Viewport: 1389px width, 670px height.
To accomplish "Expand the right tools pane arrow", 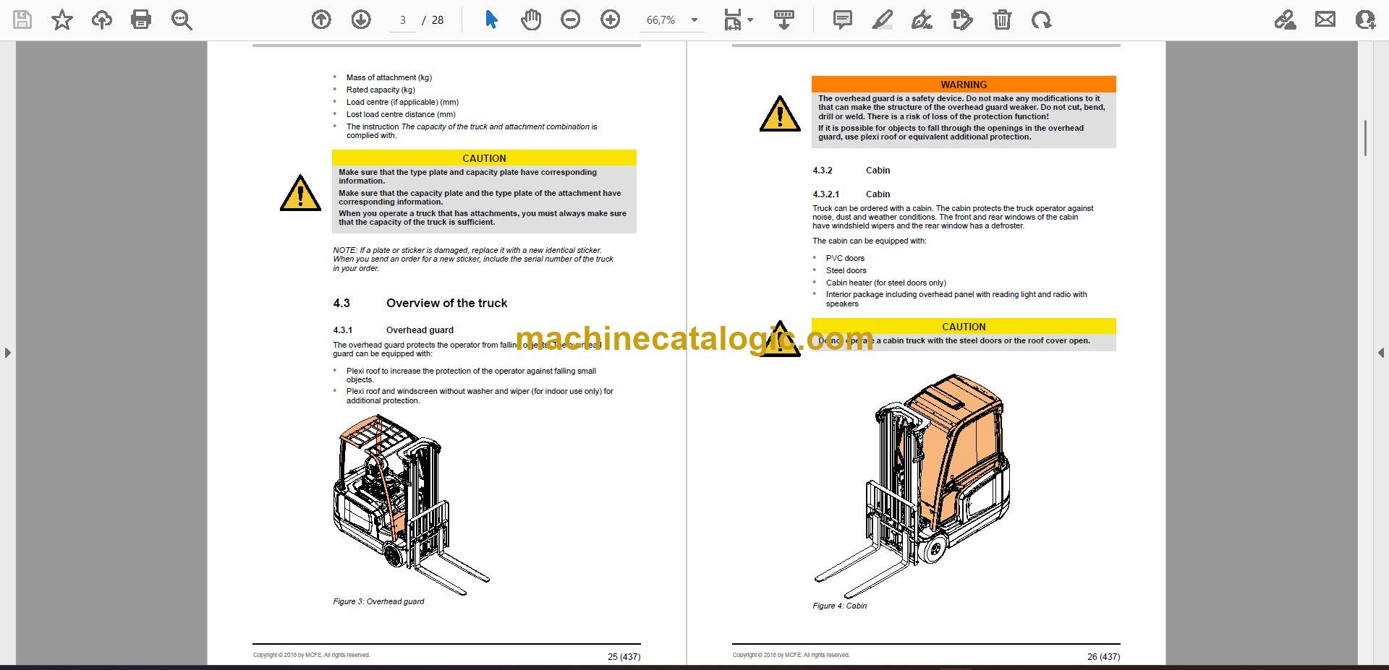I will (1381, 353).
